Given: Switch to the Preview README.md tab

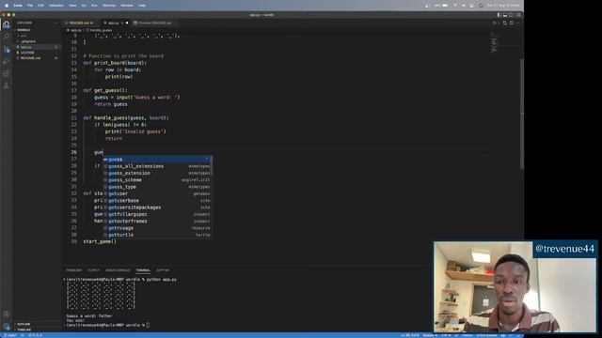Looking at the screenshot, I should point(154,23).
